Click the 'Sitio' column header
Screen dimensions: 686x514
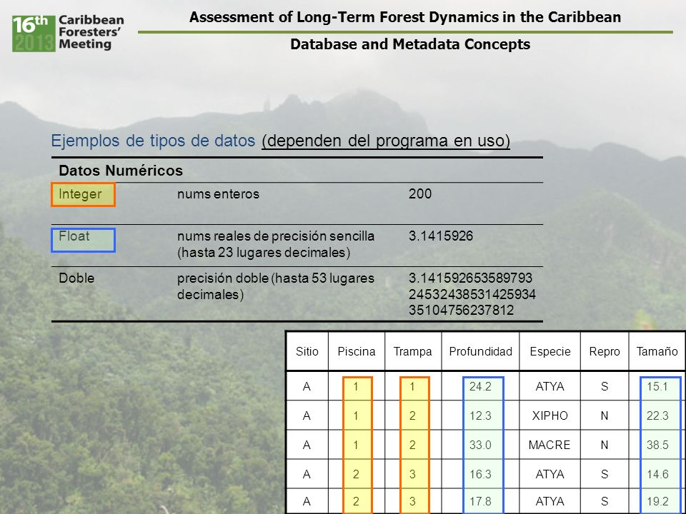click(307, 351)
